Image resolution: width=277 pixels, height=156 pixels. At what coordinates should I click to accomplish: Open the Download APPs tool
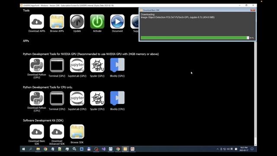(37, 22)
